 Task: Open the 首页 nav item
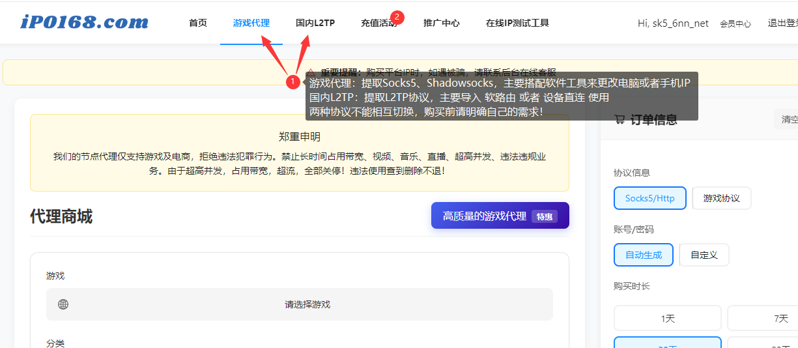198,23
